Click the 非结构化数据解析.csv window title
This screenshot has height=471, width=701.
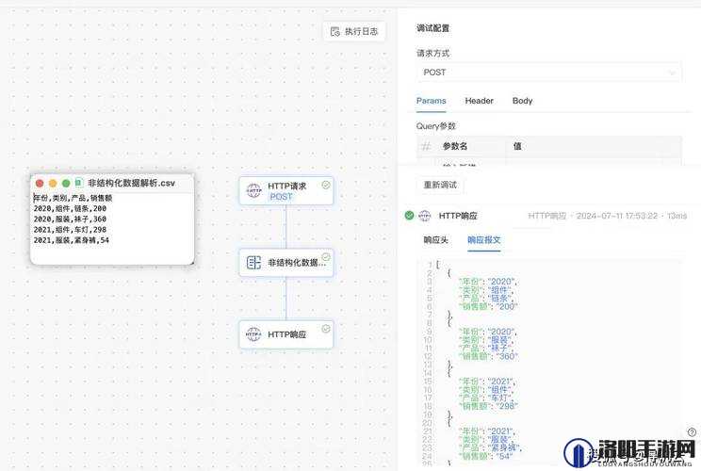click(132, 183)
